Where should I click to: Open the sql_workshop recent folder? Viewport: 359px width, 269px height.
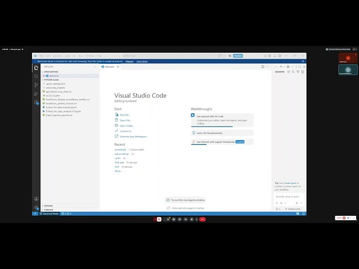click(x=122, y=154)
